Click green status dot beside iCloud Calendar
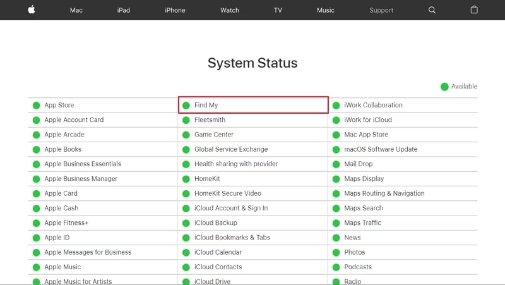 (186, 252)
